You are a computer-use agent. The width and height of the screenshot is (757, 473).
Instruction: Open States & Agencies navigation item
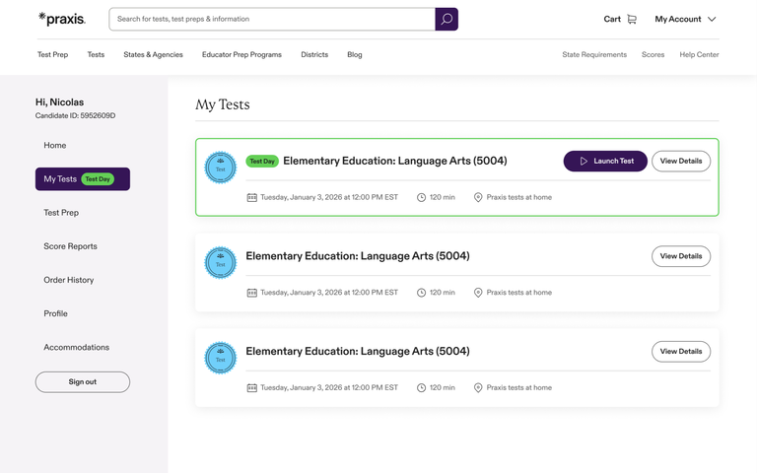point(153,54)
